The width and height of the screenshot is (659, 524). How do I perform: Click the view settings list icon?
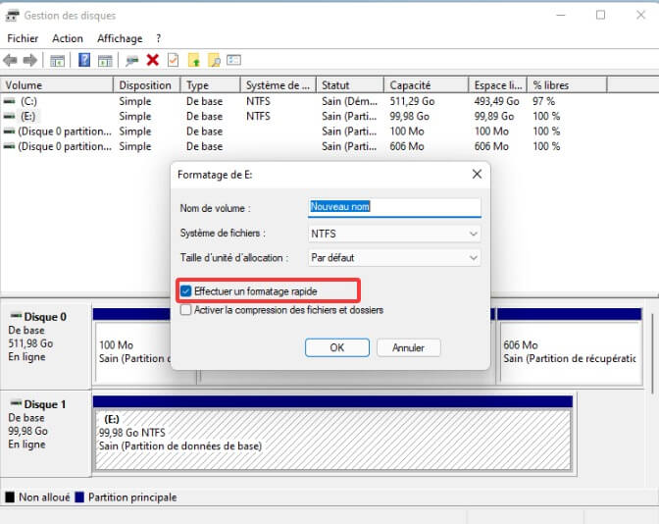(x=233, y=60)
